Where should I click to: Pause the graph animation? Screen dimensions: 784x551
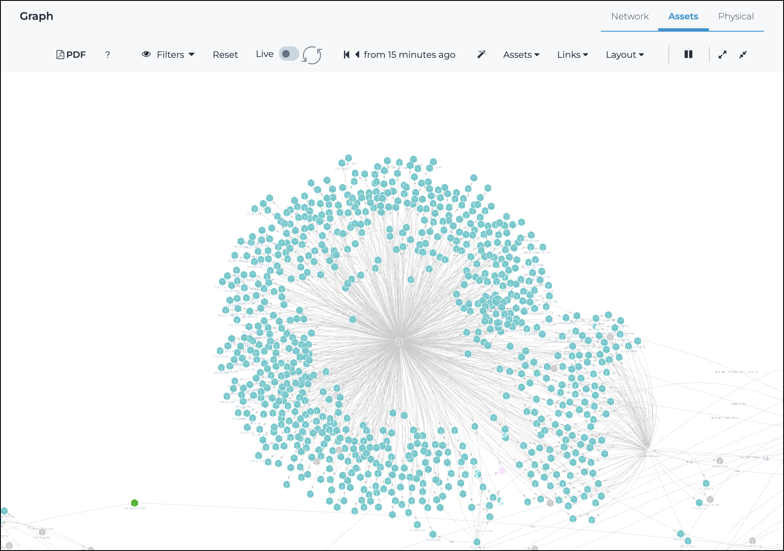click(x=688, y=54)
